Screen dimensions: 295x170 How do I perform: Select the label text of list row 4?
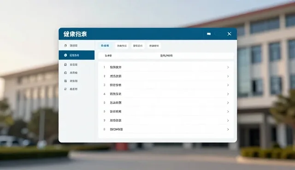[x=116, y=94]
